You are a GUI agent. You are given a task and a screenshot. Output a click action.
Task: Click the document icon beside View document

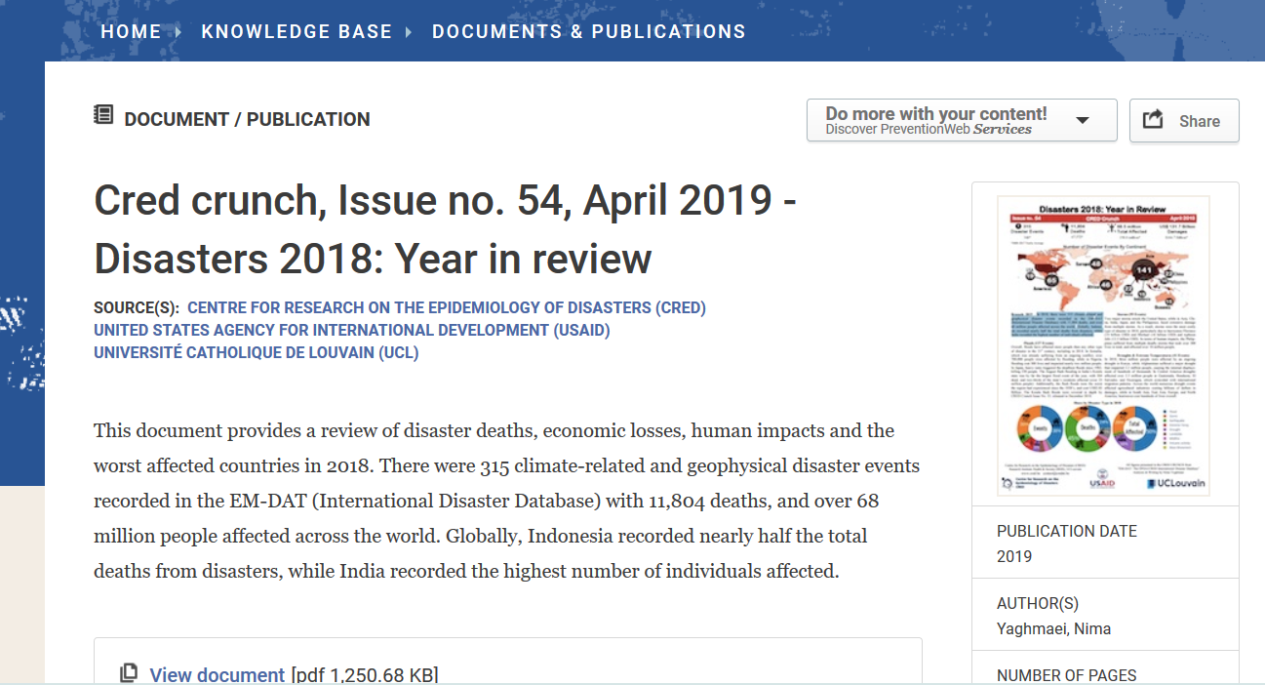(129, 673)
